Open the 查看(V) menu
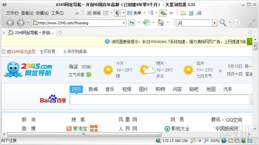The width and height of the screenshot is (259, 145). tap(27, 13)
